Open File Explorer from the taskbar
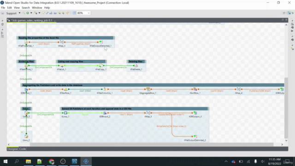The width and height of the screenshot is (295, 166). click(x=28, y=161)
